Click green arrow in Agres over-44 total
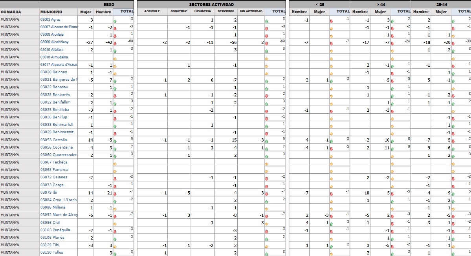This screenshot has width=471, height=256. [392, 21]
